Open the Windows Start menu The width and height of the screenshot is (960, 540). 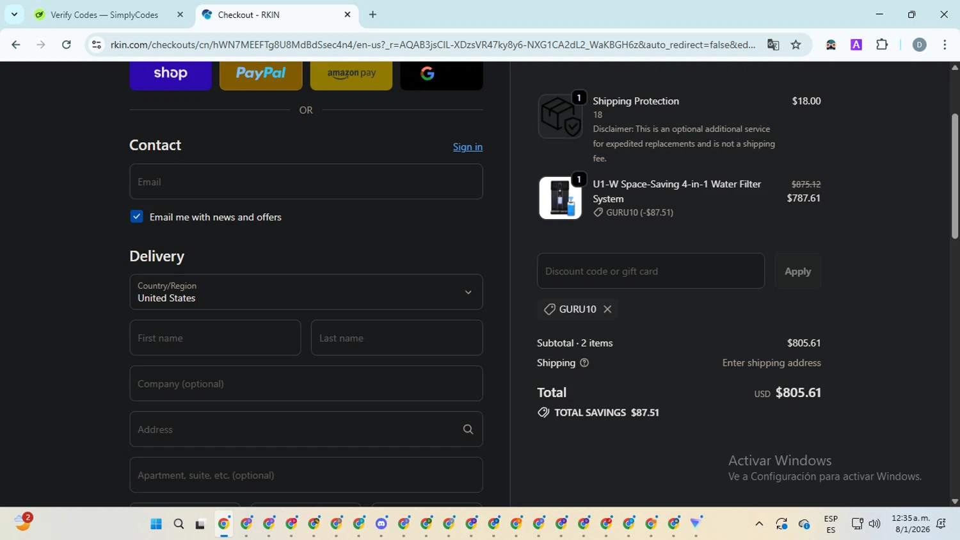point(156,524)
